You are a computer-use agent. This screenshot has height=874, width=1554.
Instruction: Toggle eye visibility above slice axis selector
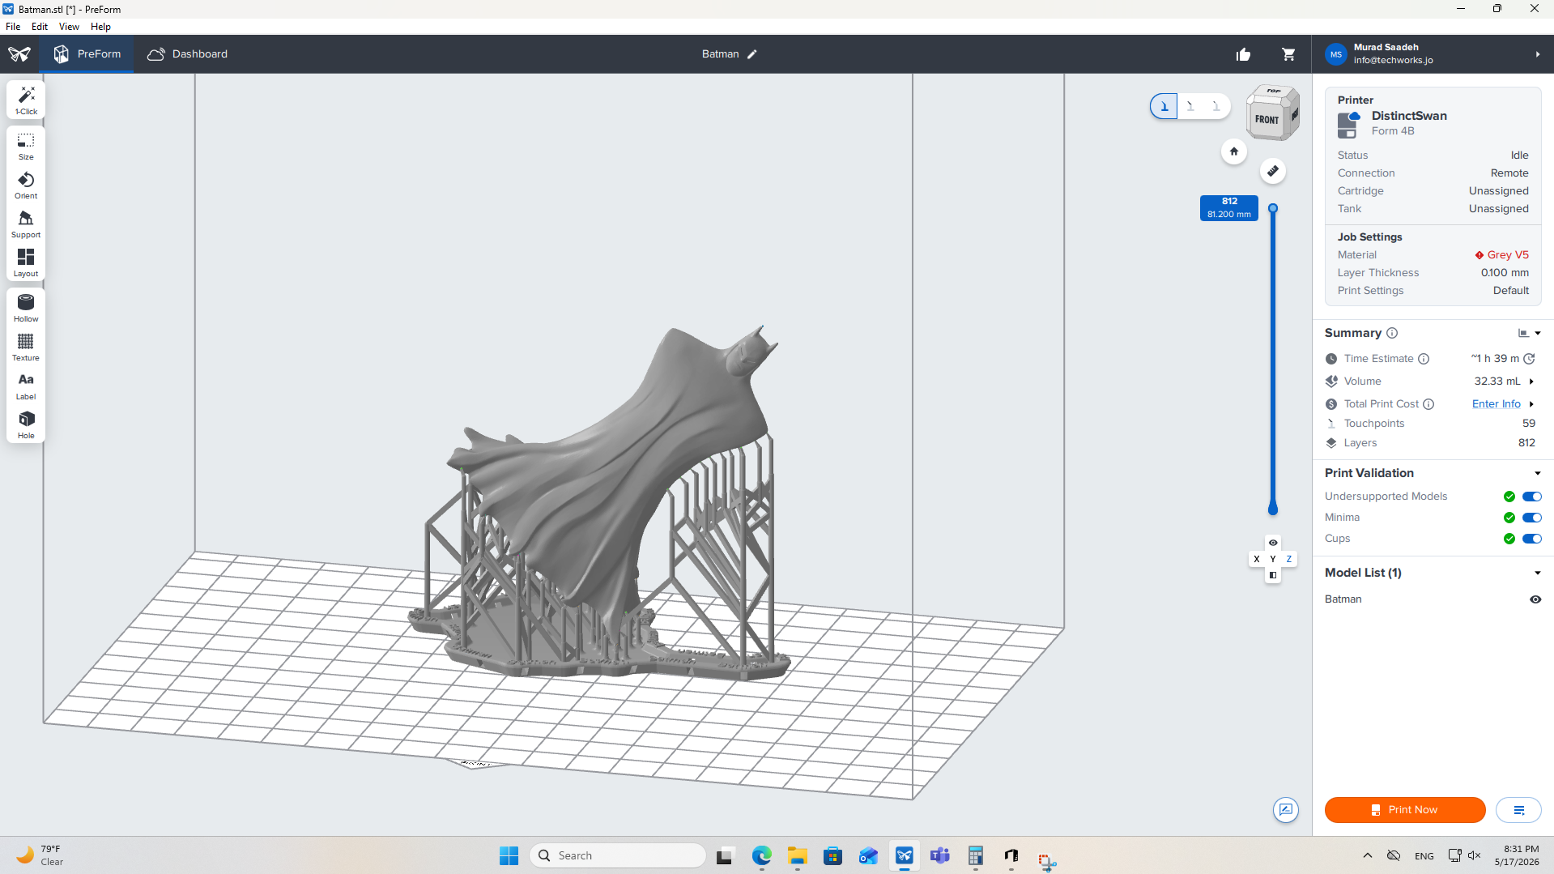click(x=1273, y=543)
